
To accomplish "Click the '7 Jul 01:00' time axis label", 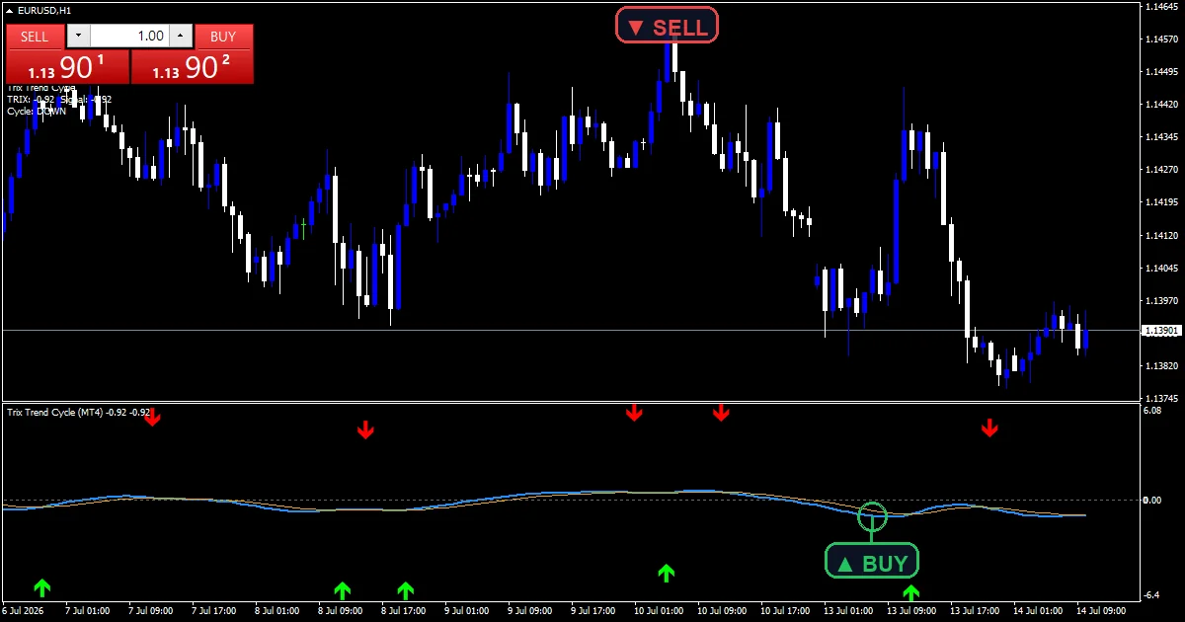I will coord(87,611).
